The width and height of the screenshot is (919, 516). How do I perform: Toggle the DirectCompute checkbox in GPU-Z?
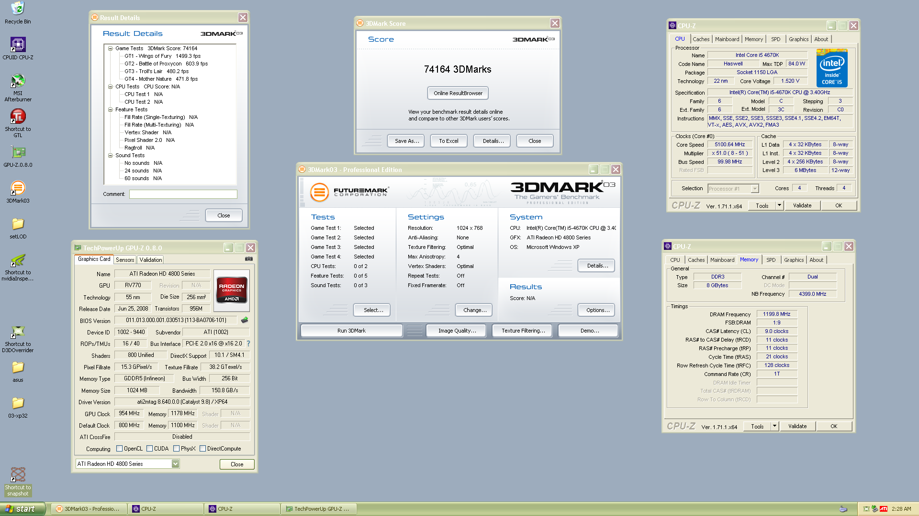[x=203, y=449]
